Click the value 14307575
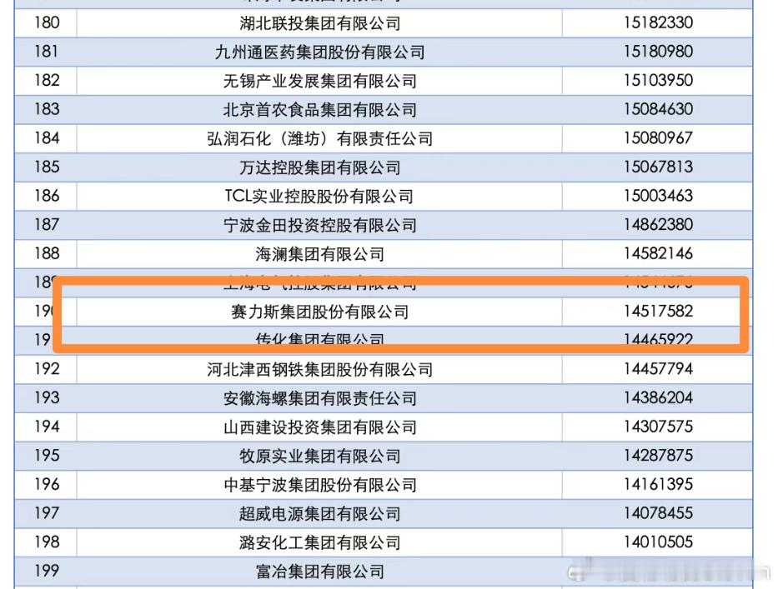 [x=658, y=427]
